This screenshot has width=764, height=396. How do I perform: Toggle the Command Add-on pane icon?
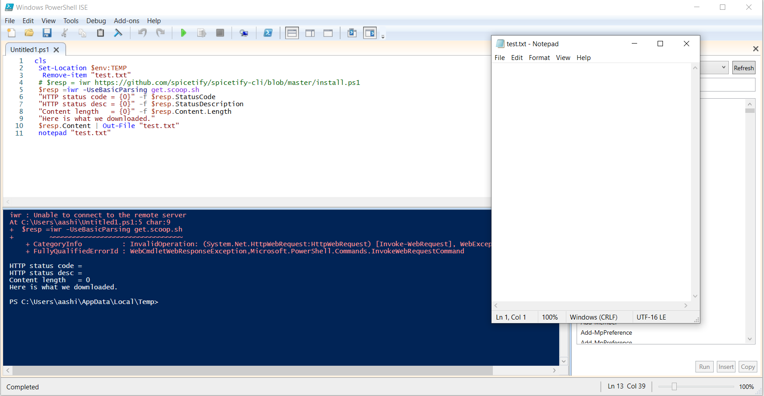click(x=370, y=33)
